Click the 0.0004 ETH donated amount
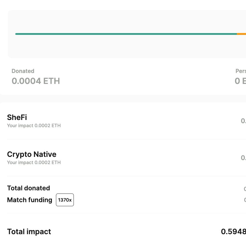 (36, 81)
